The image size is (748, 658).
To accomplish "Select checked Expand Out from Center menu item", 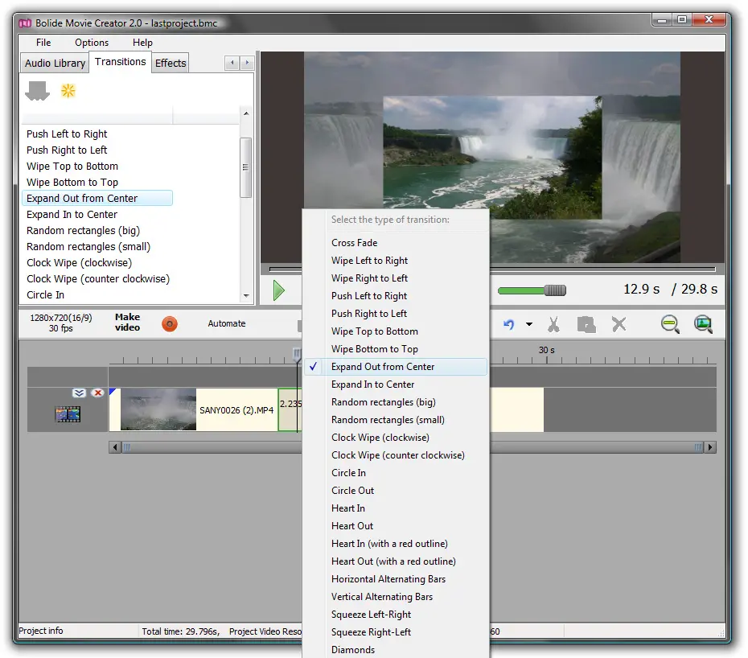I will click(383, 367).
